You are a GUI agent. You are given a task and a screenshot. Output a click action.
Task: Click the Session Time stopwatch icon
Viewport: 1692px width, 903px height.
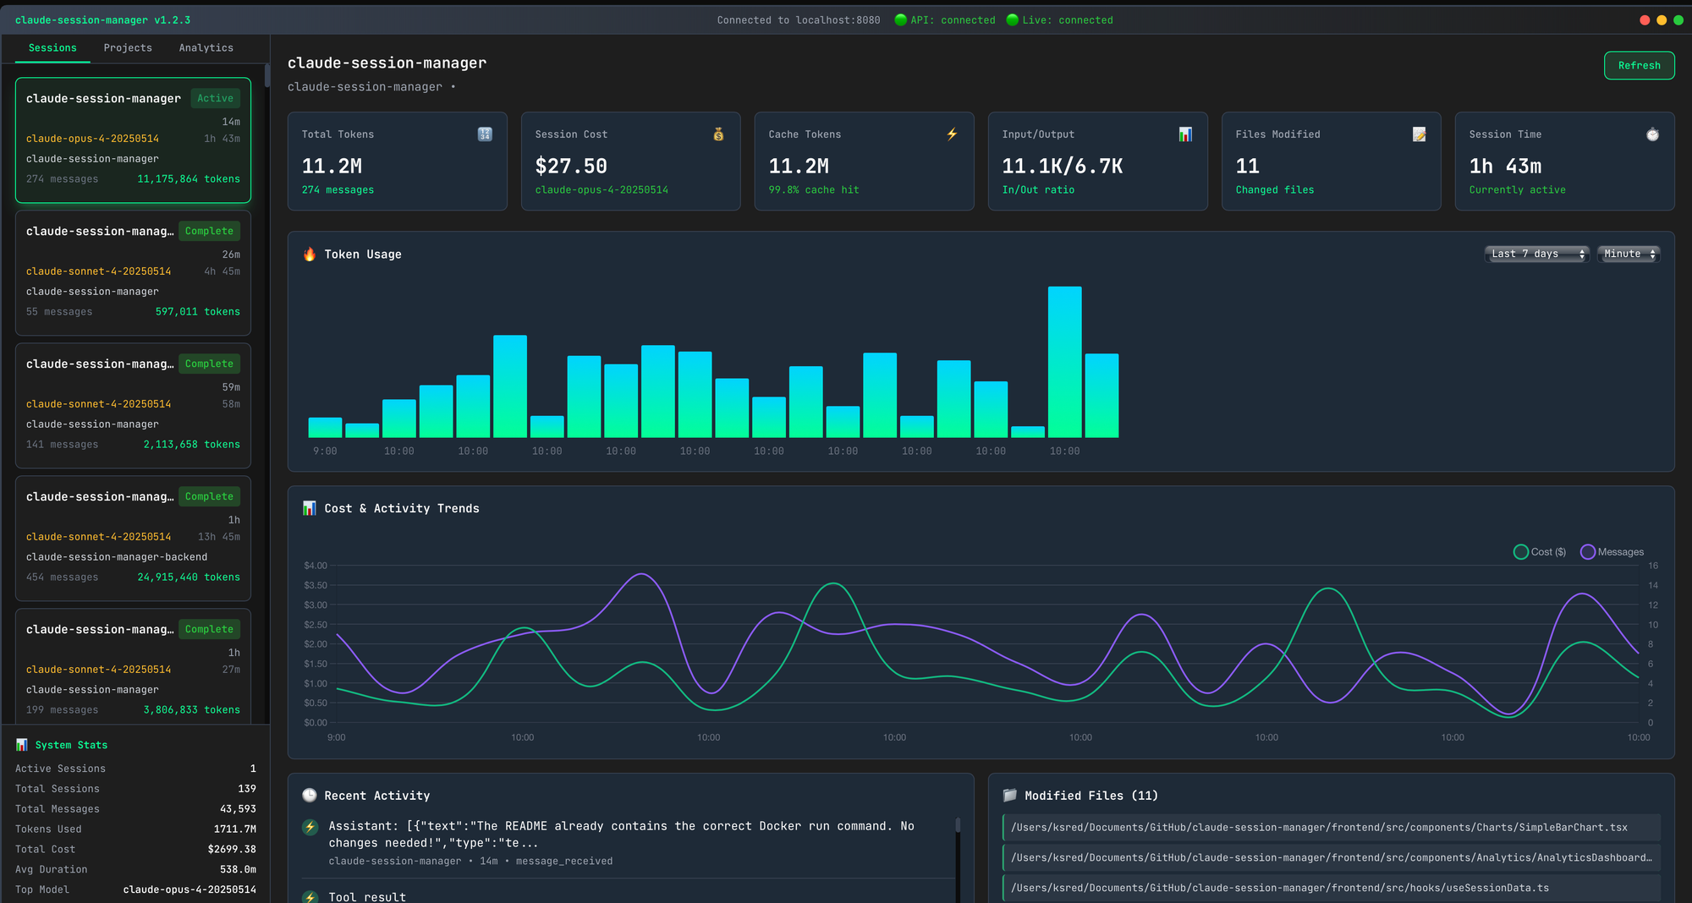point(1652,134)
